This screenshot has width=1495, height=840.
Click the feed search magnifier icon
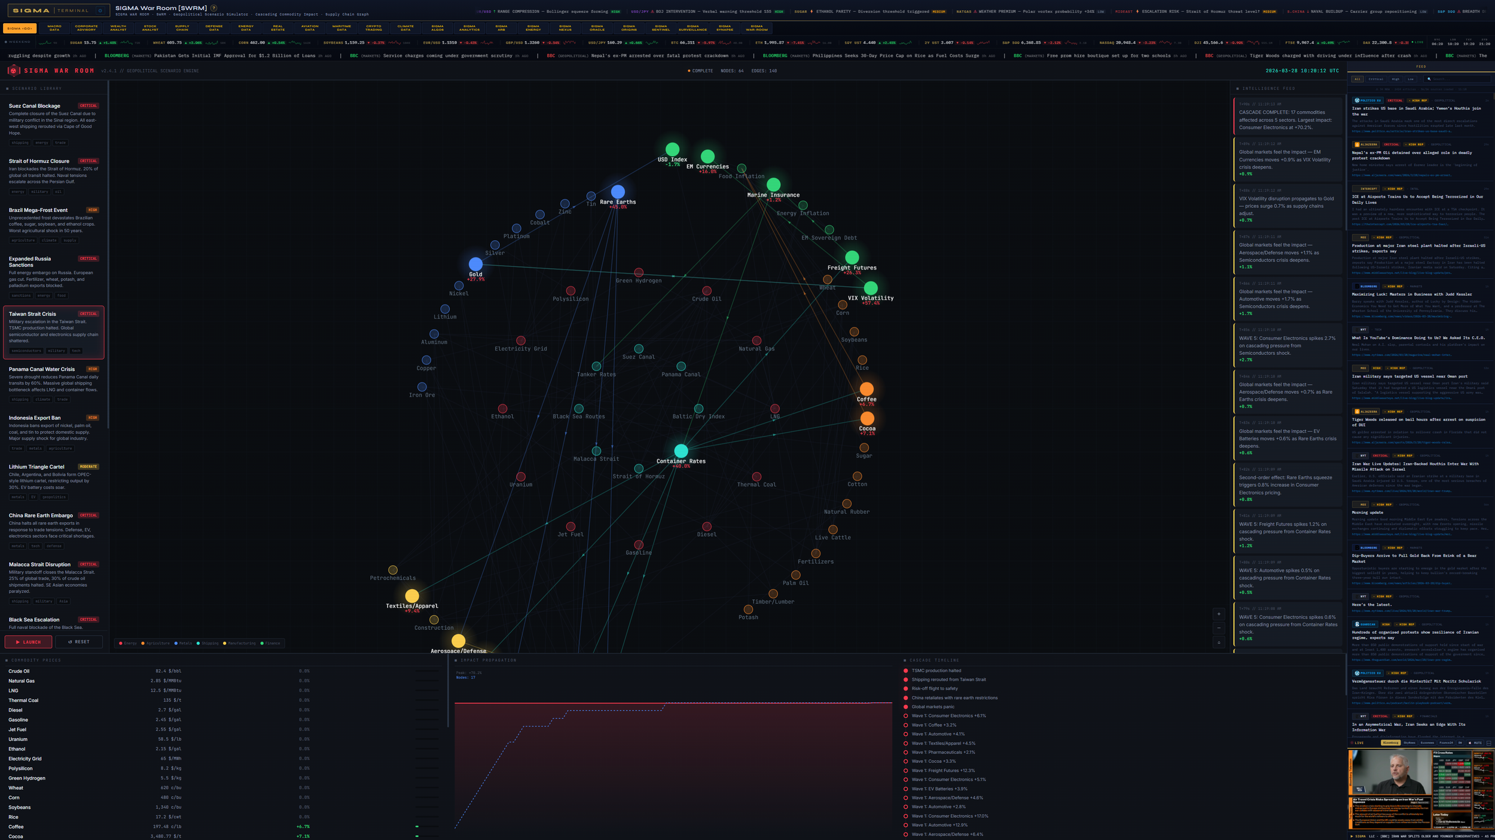1429,79
